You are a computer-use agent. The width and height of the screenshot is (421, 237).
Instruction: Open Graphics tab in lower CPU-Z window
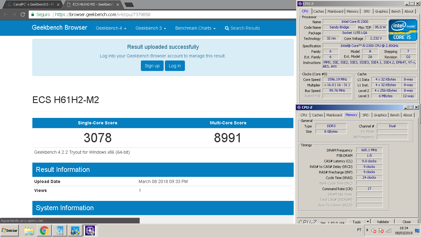tap(380, 115)
